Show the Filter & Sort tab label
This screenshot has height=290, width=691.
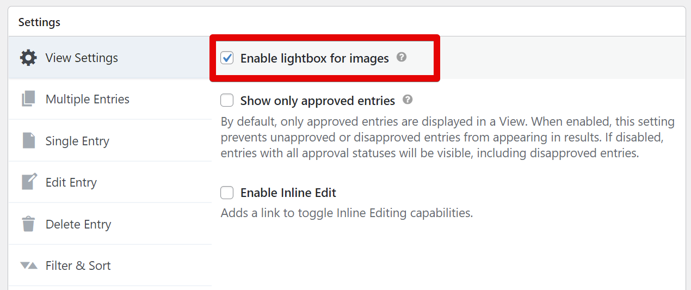pos(78,266)
